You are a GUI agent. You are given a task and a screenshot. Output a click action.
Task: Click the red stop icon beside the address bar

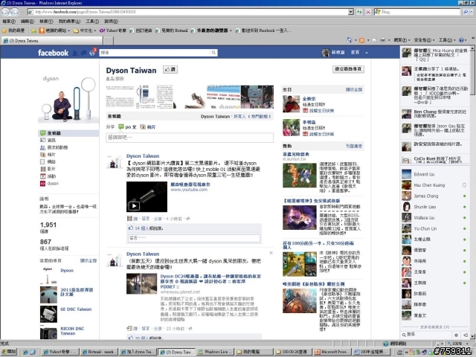coord(368,12)
